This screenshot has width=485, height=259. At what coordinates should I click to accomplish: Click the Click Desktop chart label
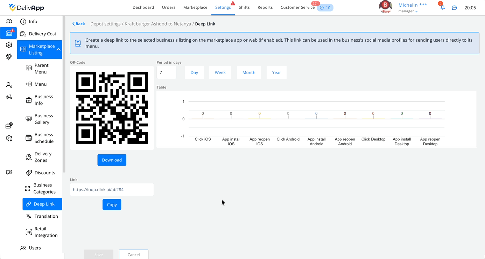373,139
